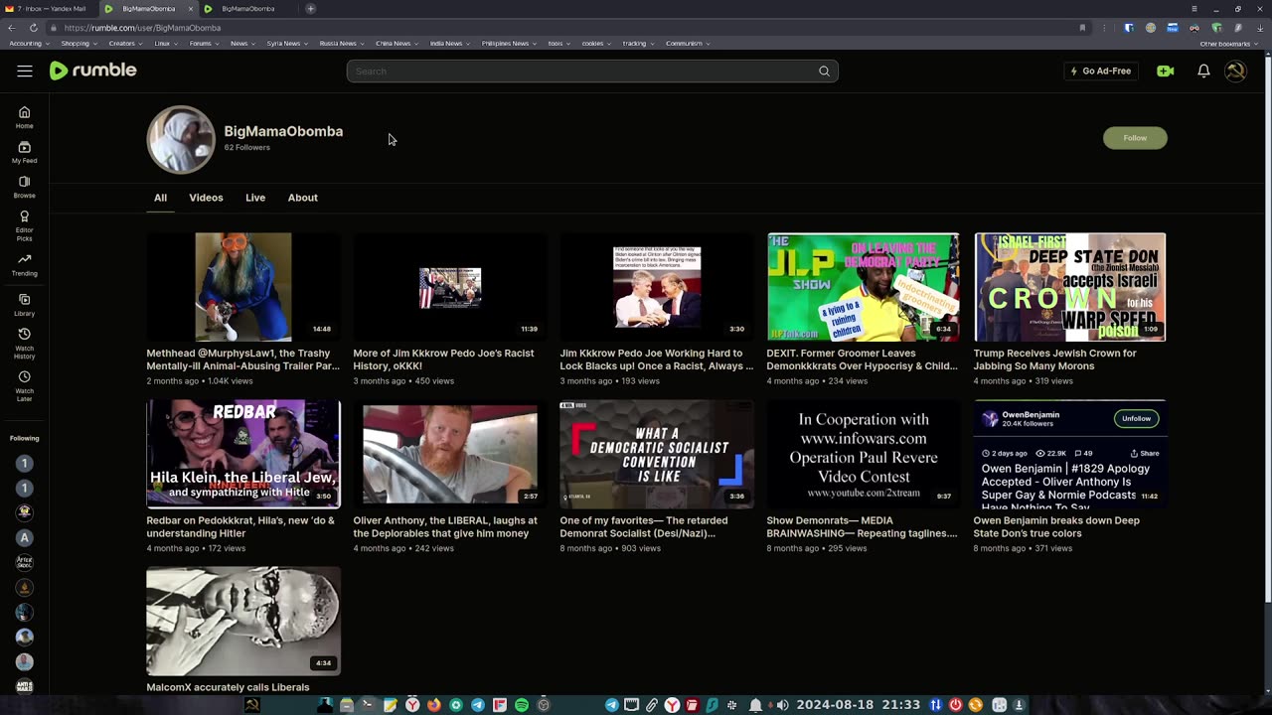Go to Home in the sidebar
The width and height of the screenshot is (1272, 715).
[25, 117]
